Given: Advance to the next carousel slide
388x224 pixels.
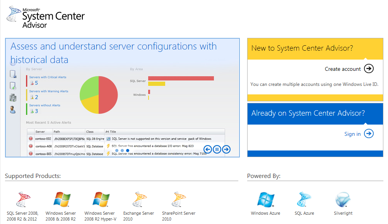Looking at the screenshot, I should (x=226, y=149).
